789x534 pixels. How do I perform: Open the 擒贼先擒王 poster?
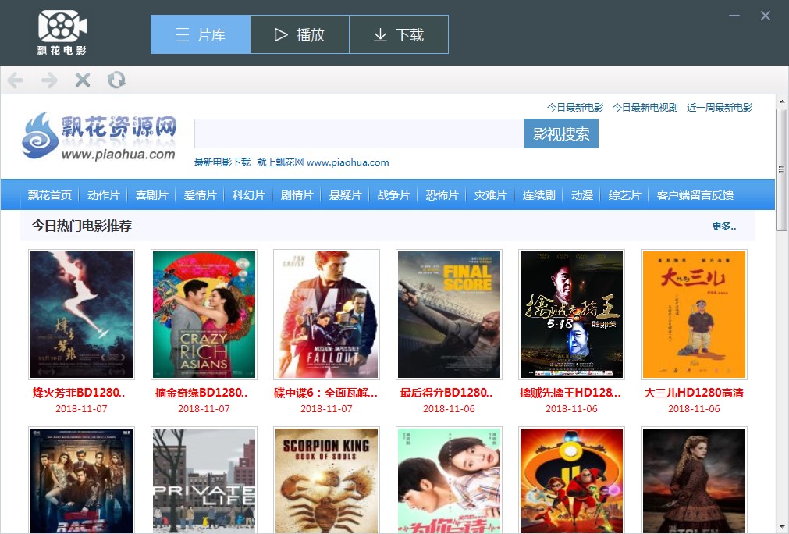pos(571,315)
